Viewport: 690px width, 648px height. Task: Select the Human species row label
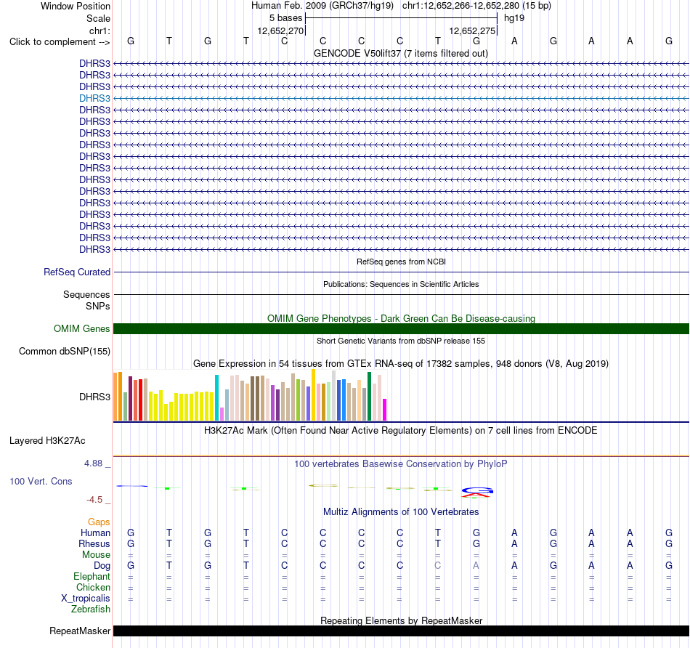click(x=95, y=533)
